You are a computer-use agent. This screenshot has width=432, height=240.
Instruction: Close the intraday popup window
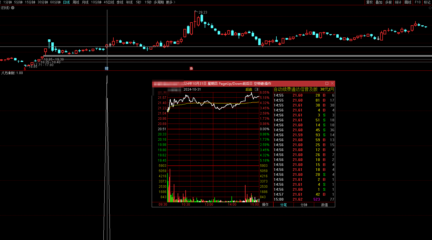pyautogui.click(x=332, y=83)
